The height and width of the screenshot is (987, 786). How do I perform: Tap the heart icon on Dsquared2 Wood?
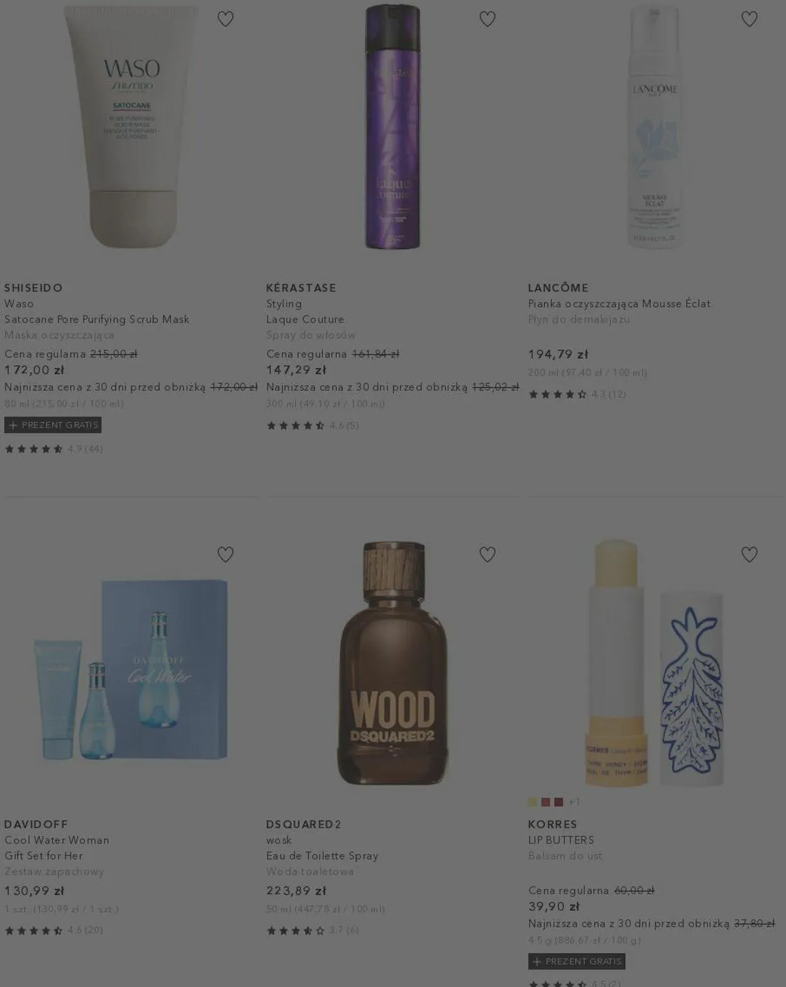pos(487,554)
